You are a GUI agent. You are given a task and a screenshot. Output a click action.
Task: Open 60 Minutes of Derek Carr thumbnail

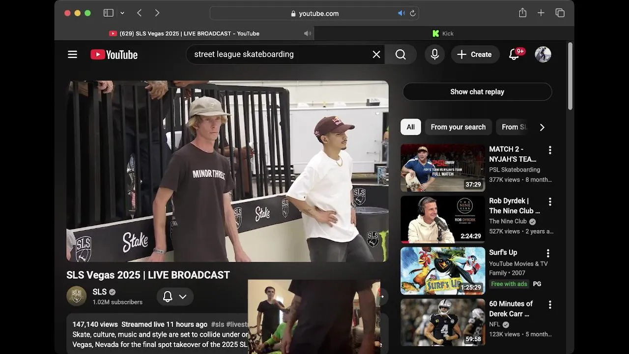(443, 323)
